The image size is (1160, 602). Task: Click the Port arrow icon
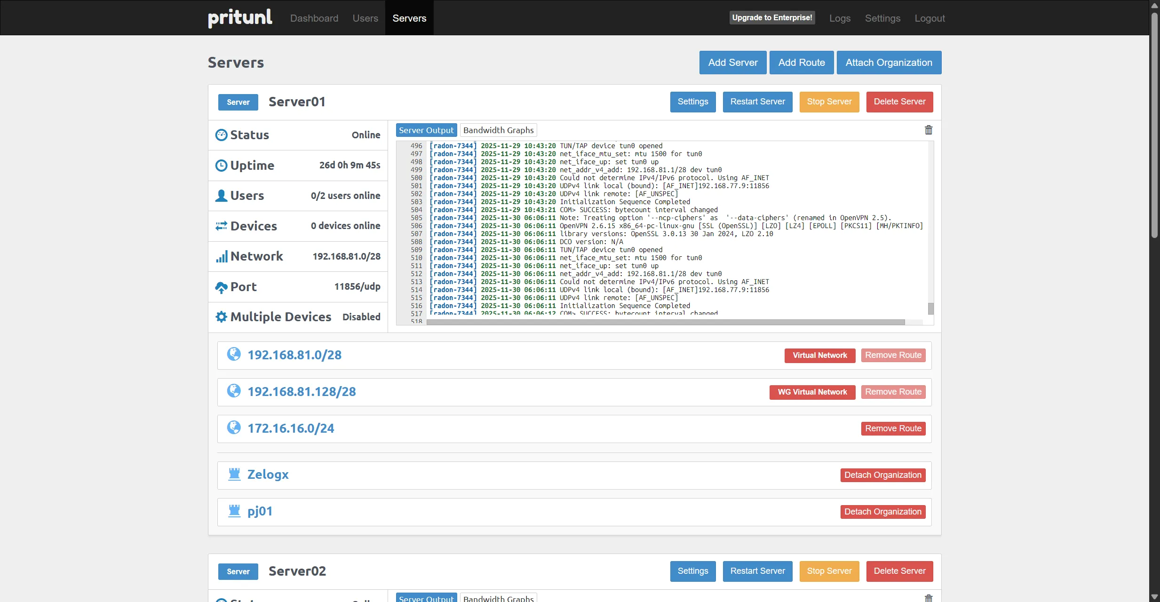click(222, 287)
